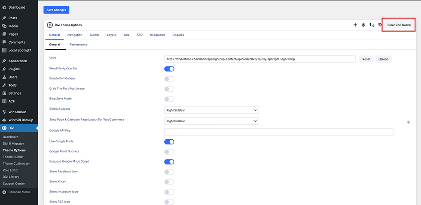Open Plugins from the admin sidebar

(x=14, y=69)
